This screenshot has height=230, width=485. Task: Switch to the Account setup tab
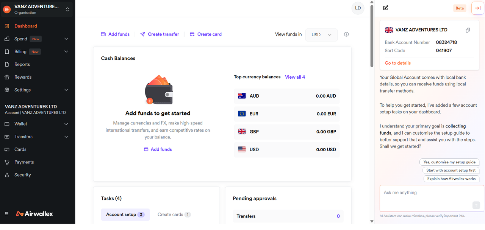tap(125, 214)
